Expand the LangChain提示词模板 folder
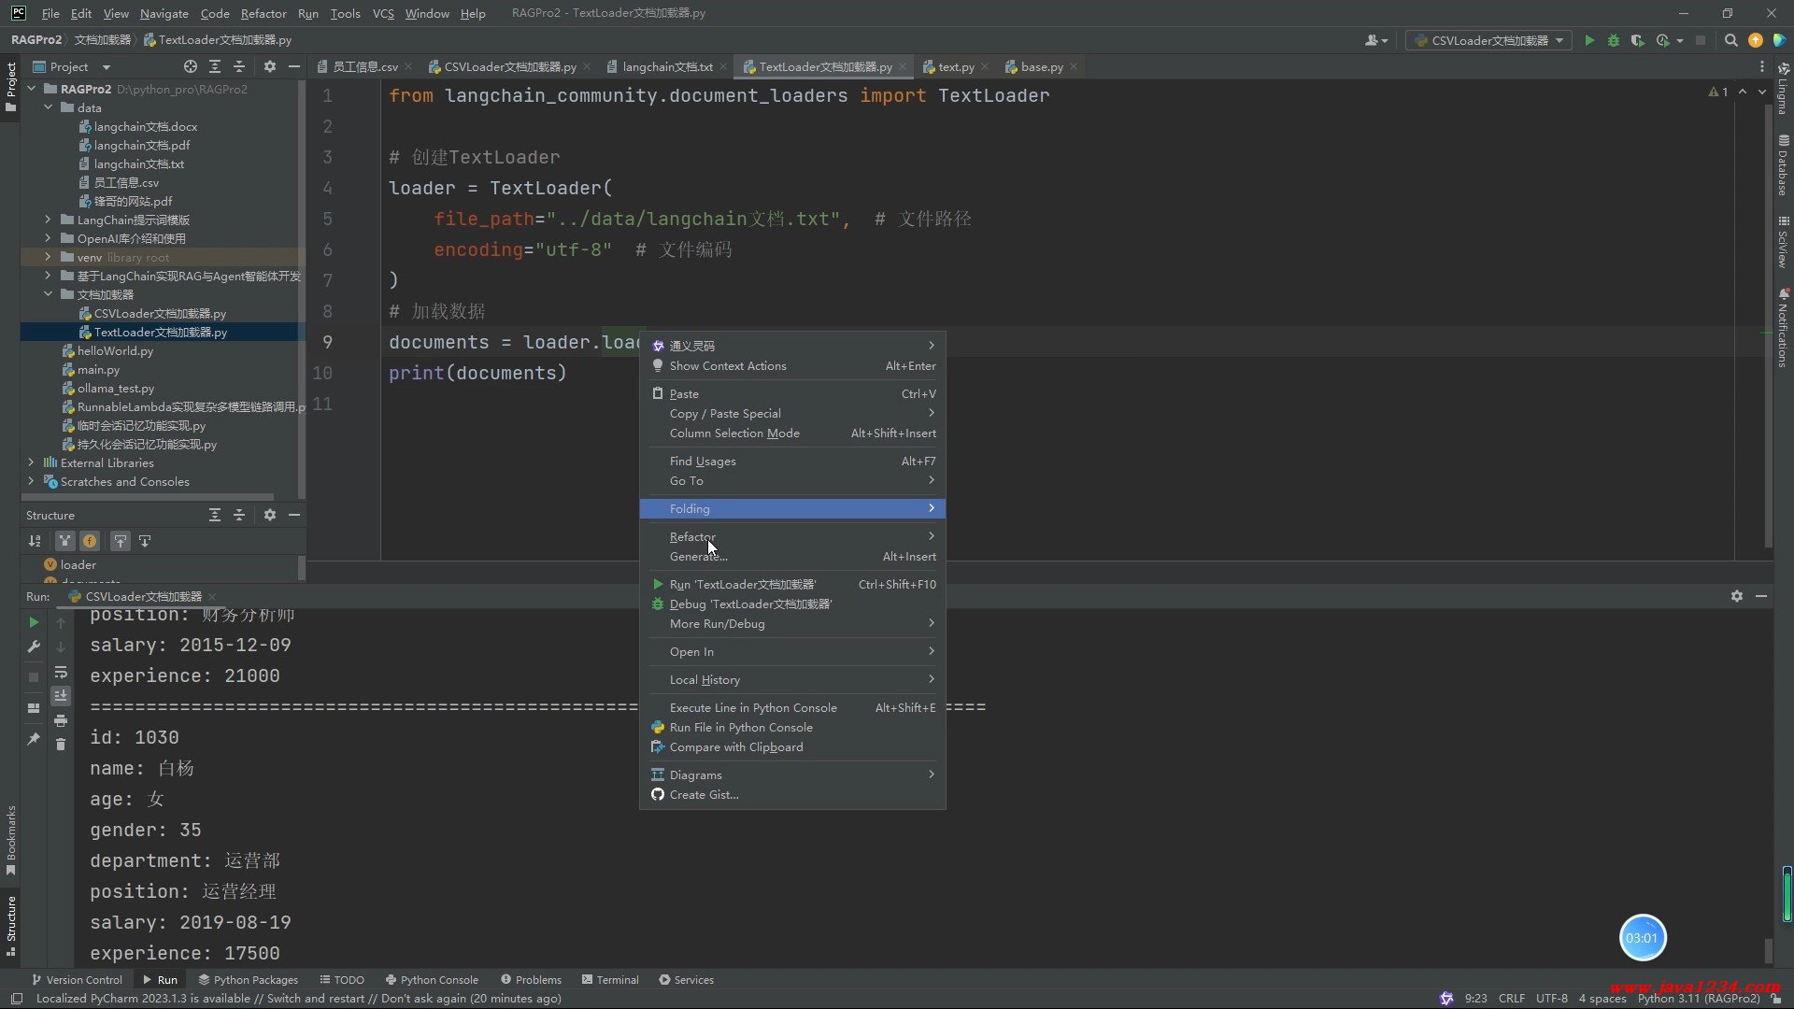 (x=48, y=220)
